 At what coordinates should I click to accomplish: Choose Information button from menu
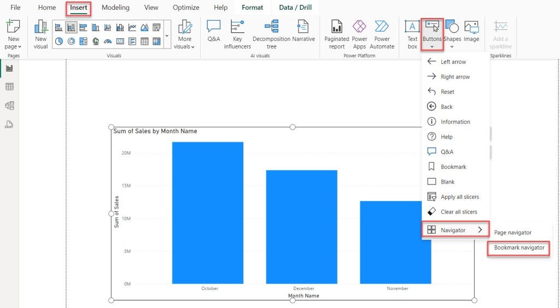(456, 122)
